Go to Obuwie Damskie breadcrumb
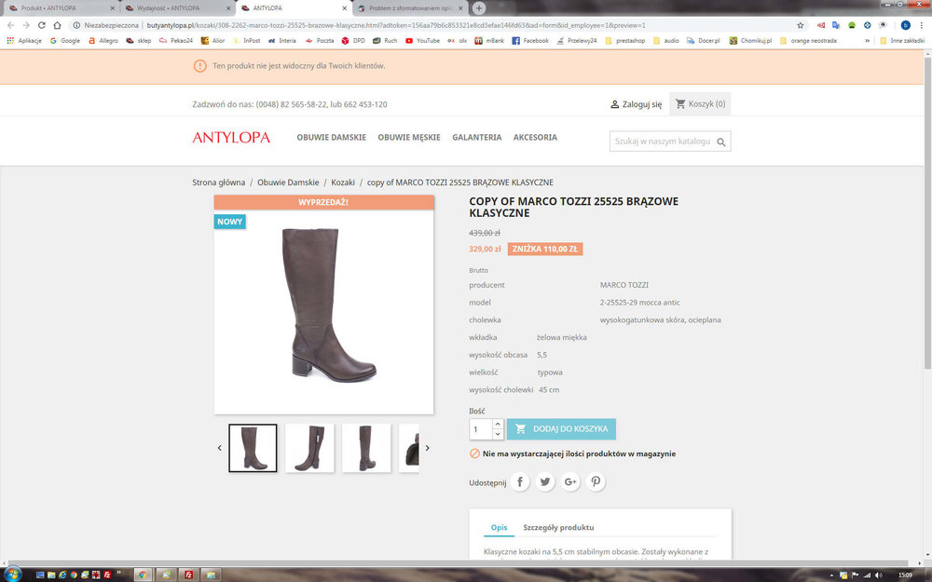The width and height of the screenshot is (932, 582). (x=288, y=183)
